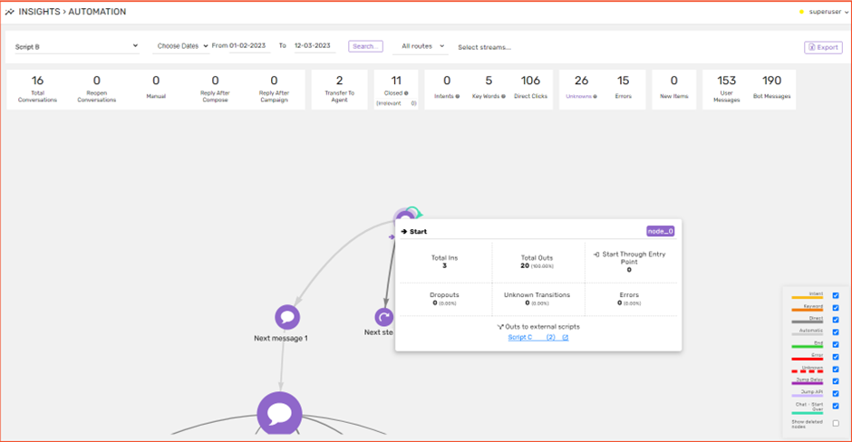
Task: Click the Reply After Campaign stat
Action: point(274,89)
